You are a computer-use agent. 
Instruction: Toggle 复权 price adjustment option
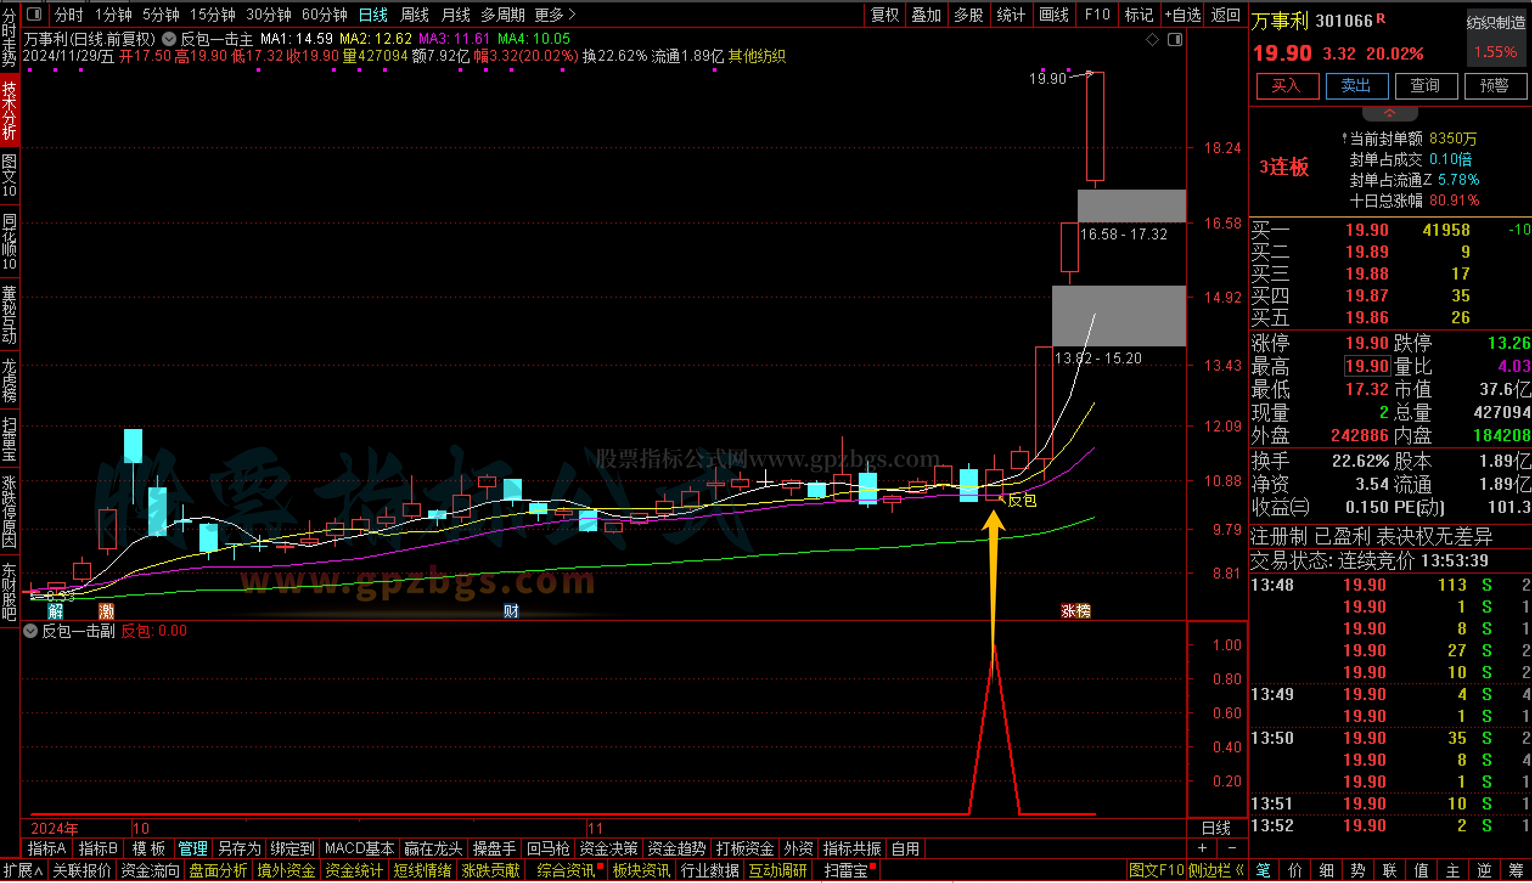pos(885,15)
